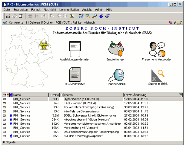Click the users with key permissions icon
This screenshot has height=147, width=186.
[x=88, y=16]
